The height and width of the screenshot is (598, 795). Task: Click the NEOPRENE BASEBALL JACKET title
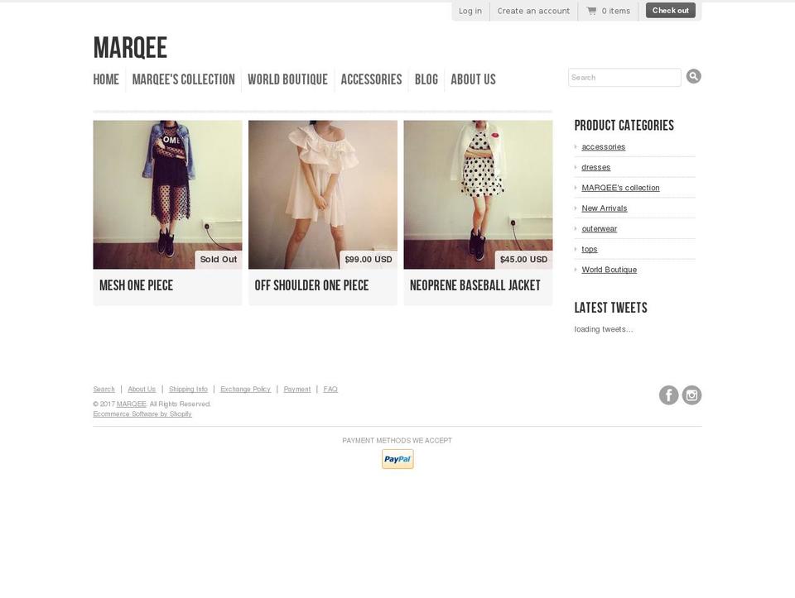coord(475,285)
